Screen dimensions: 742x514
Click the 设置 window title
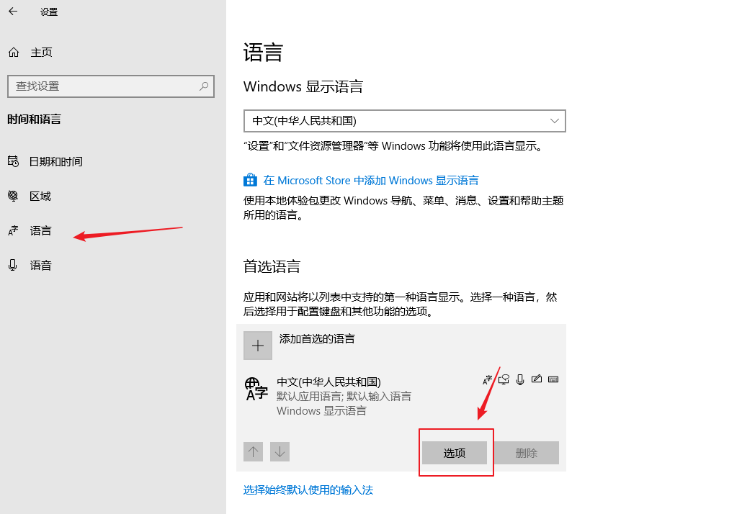[x=49, y=12]
